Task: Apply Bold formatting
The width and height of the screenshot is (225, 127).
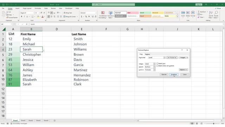Action: tap(22, 17)
